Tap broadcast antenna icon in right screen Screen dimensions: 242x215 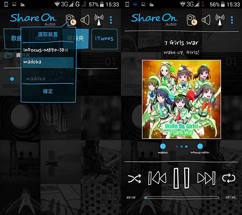(x=220, y=20)
